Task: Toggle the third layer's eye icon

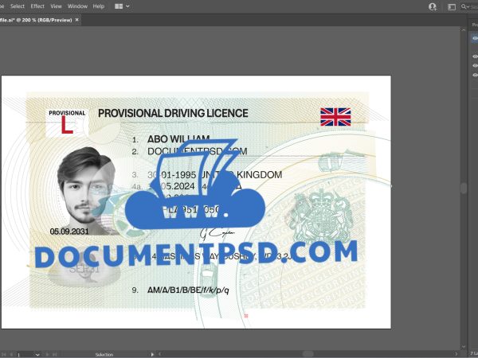Action: tap(475, 65)
